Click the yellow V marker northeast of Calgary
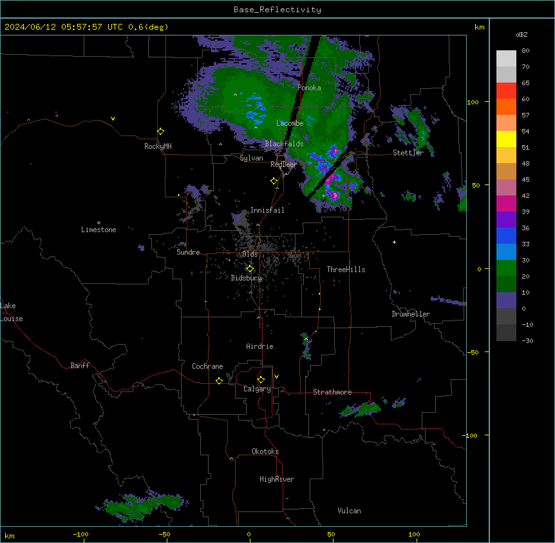555x543 pixels. coord(276,377)
